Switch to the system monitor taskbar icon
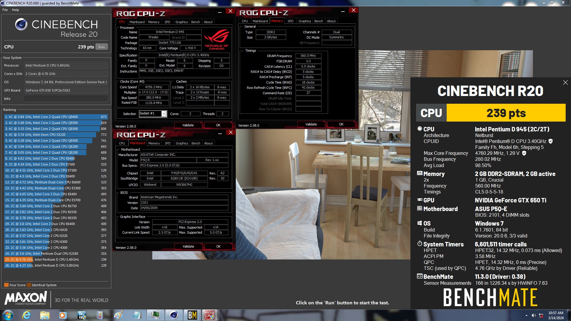Viewport: 571px width, 321px height. (155, 315)
